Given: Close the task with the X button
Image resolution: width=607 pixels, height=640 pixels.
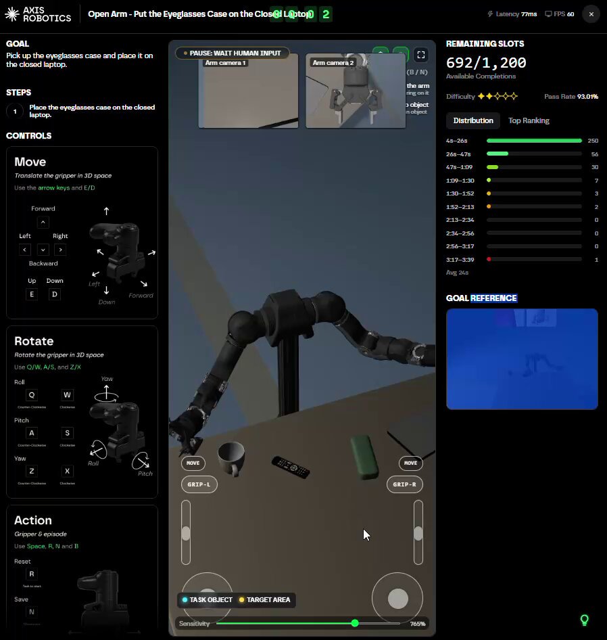Looking at the screenshot, I should [591, 14].
